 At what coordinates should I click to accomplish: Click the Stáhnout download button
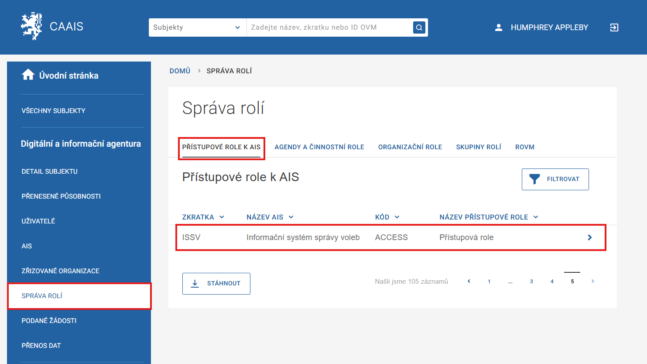point(216,283)
